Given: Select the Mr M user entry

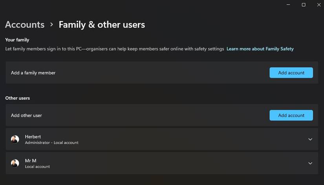Looking at the screenshot, I should [x=31, y=161].
